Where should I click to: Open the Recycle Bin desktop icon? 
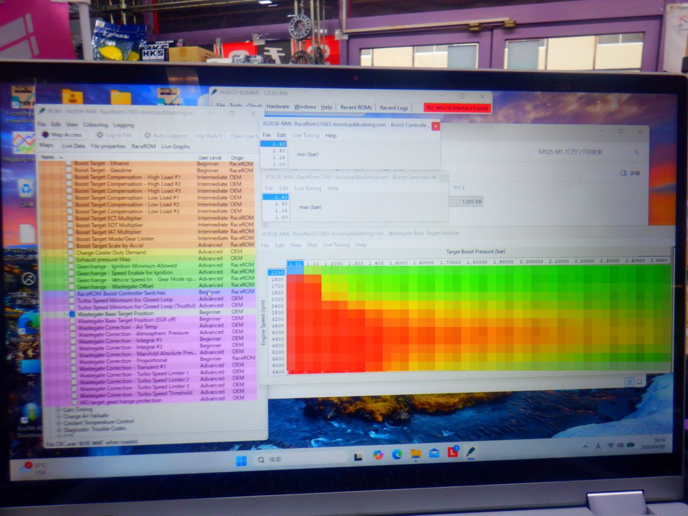point(25,189)
